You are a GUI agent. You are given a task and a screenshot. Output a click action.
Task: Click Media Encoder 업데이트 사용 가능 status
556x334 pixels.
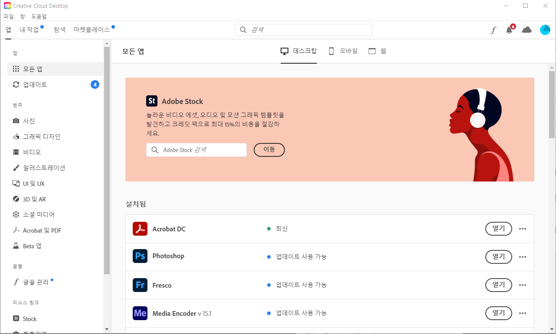[297, 313]
